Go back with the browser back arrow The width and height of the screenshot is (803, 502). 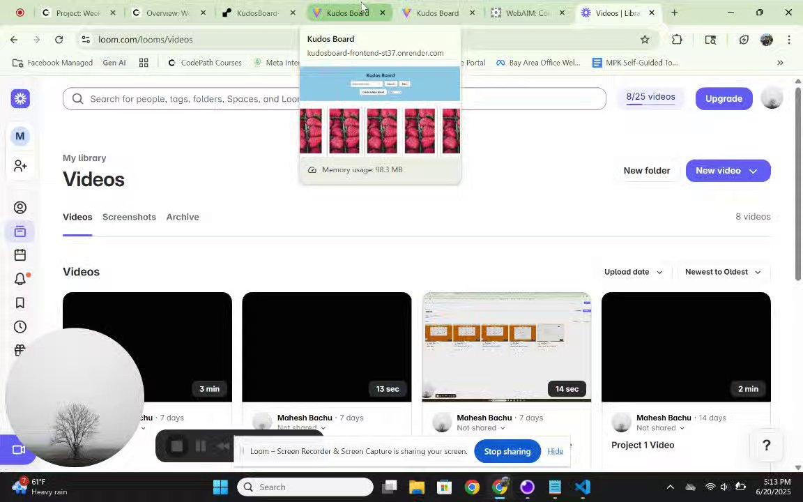click(14, 40)
